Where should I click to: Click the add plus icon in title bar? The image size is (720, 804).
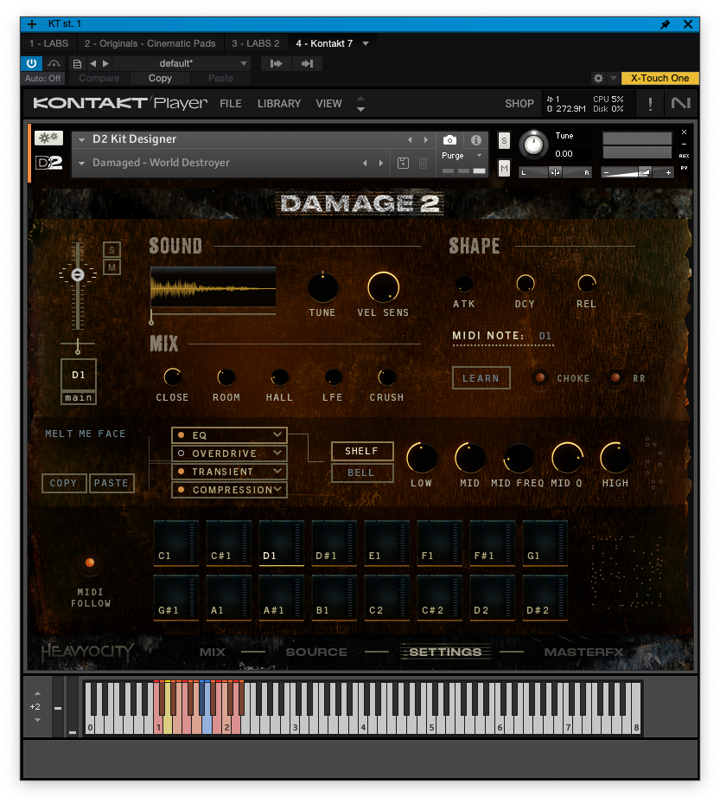(32, 24)
